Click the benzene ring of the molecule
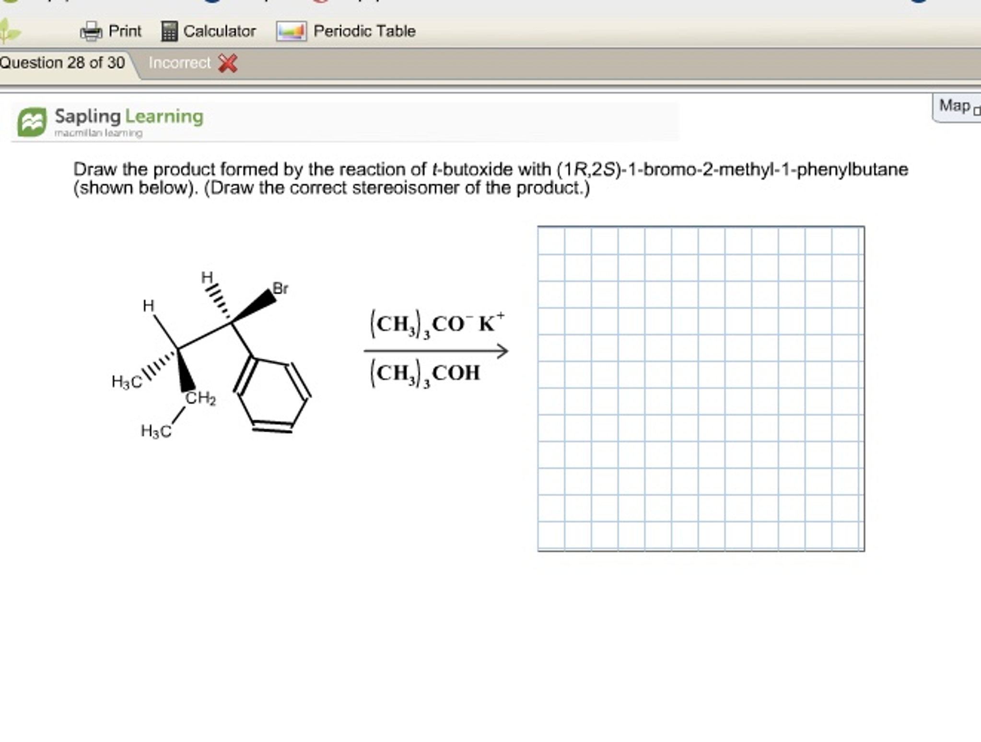Image resolution: width=981 pixels, height=742 pixels. click(x=272, y=395)
